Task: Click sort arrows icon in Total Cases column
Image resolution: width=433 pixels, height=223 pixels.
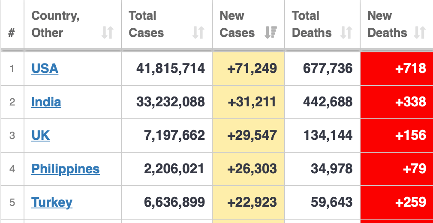Action: point(198,33)
